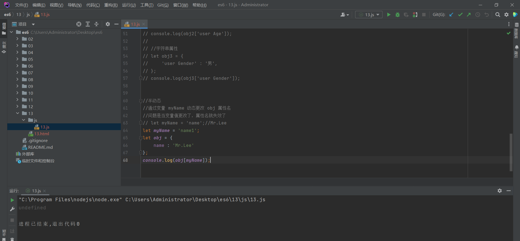Select the .gitignore file
Viewport: 520px width, 241px height.
tap(38, 140)
